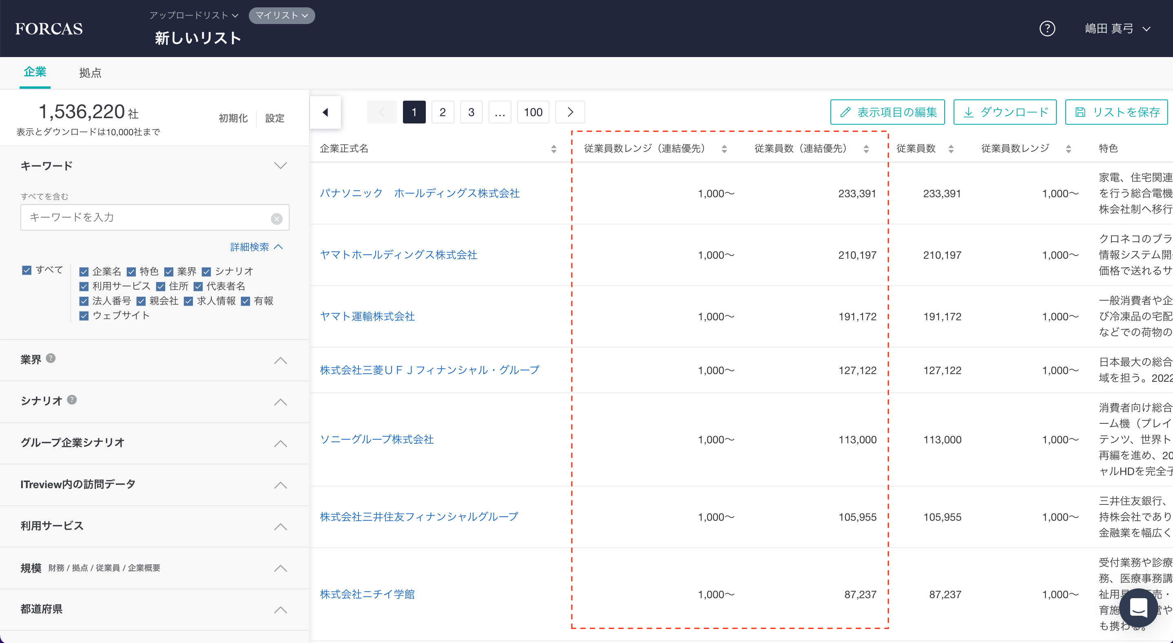
Task: Toggle the ウェブサイト checkbox
Action: click(84, 316)
